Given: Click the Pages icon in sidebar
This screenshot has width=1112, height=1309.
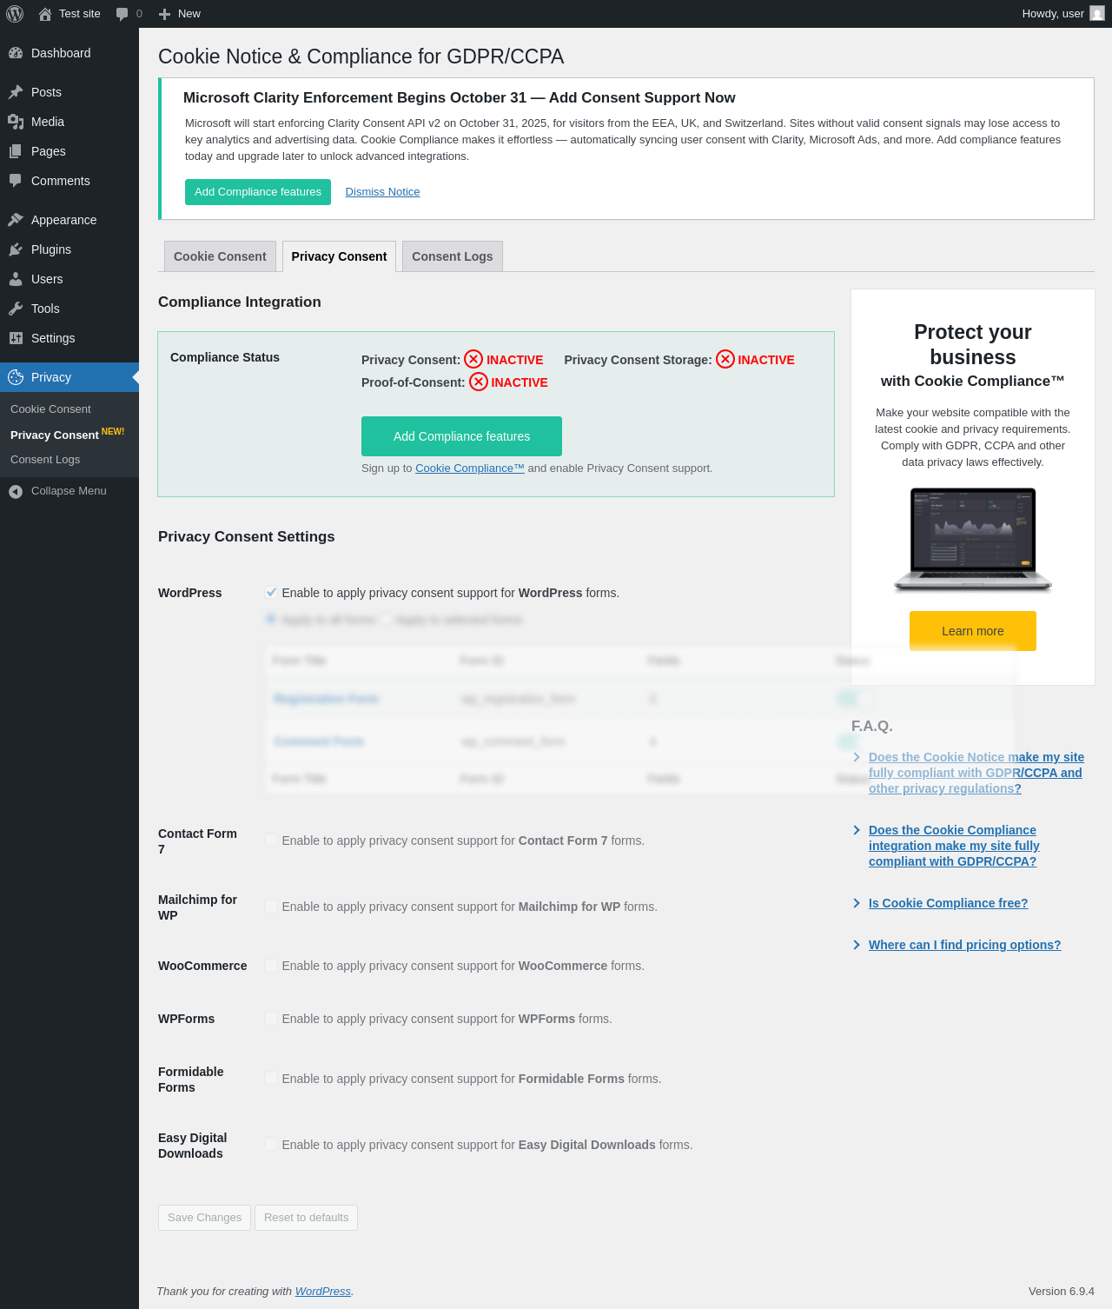Looking at the screenshot, I should 16,151.
